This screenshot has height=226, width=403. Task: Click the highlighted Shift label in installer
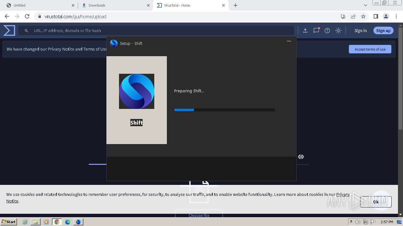pyautogui.click(x=137, y=123)
